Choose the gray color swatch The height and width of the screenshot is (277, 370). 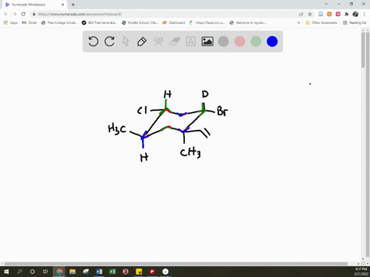pyautogui.click(x=224, y=42)
